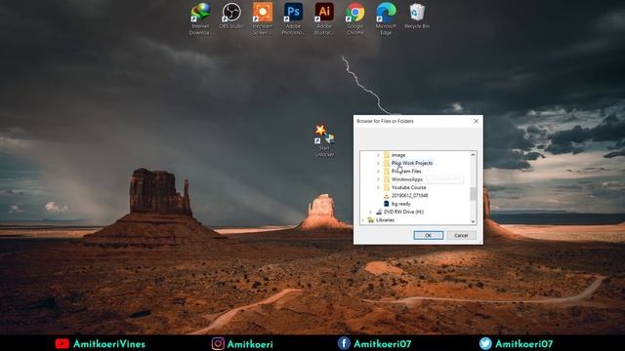Screen dimensions: 625x351
Task: Click the bg ready file icon
Action: 387,204
